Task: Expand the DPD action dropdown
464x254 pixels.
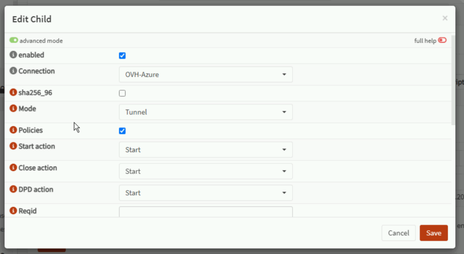Action: tap(206, 193)
